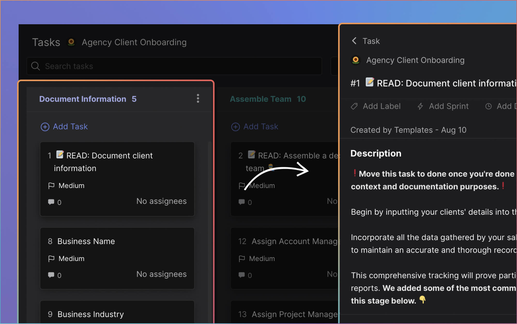This screenshot has width=517, height=324.
Task: Select the Task breadcrumb label
Action: coord(371,41)
